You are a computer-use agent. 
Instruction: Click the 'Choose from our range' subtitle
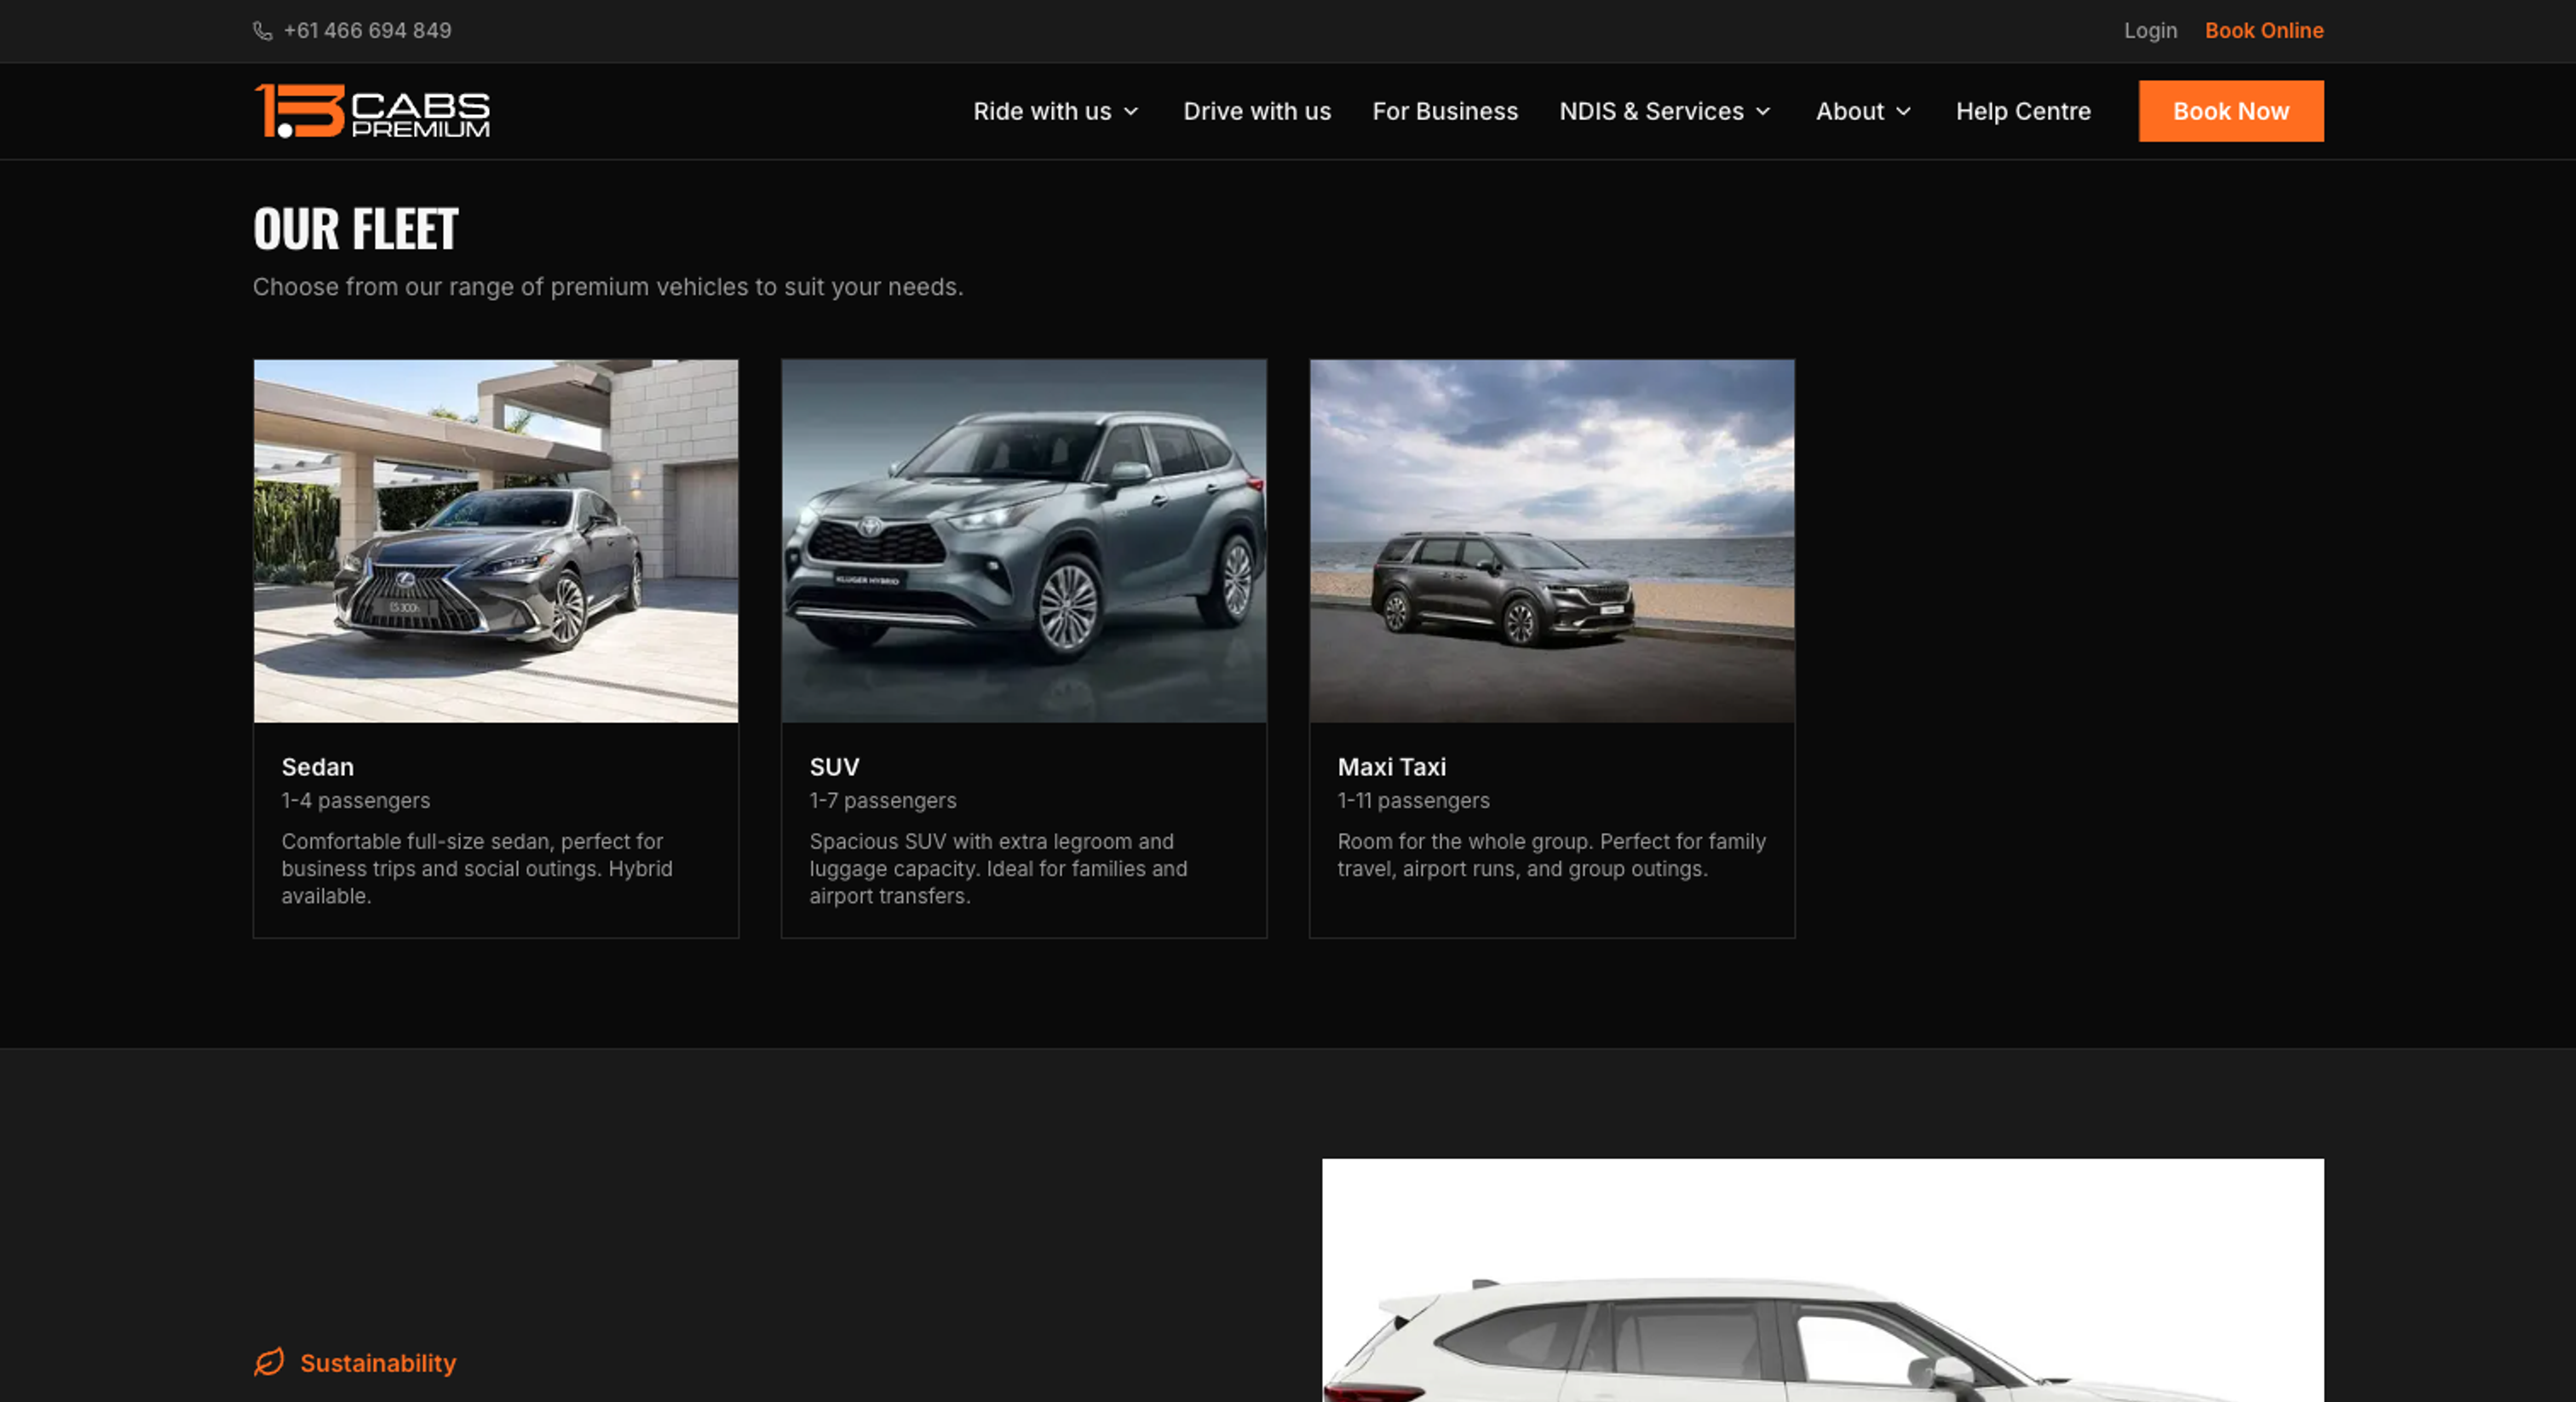click(x=608, y=287)
